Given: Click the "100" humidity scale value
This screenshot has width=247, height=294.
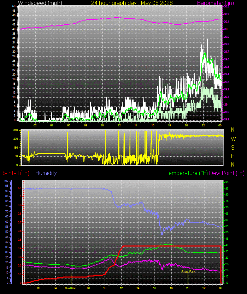Looking at the screenshot, I should click(x=6, y=181).
